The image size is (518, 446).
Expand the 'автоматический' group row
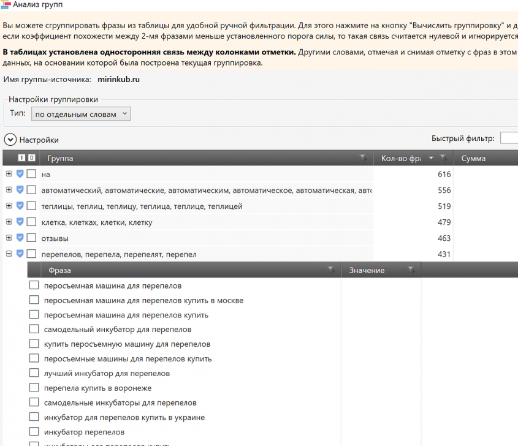click(x=9, y=190)
